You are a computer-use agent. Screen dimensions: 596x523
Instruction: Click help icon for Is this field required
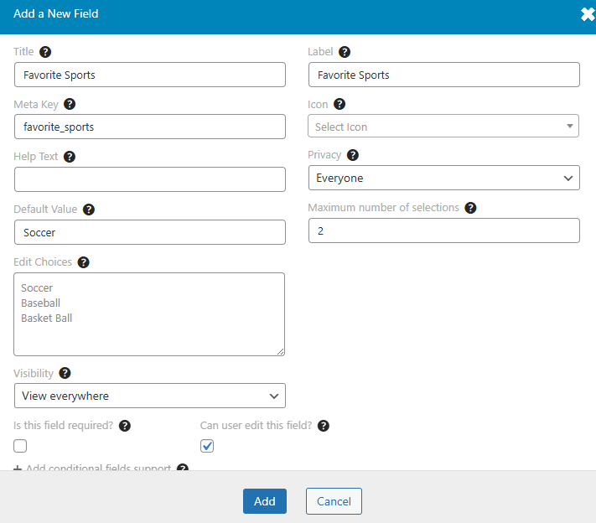coord(125,426)
